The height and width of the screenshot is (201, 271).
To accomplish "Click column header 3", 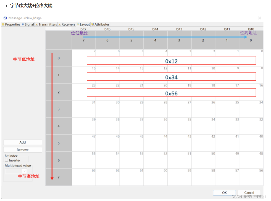I will pos(179,40).
